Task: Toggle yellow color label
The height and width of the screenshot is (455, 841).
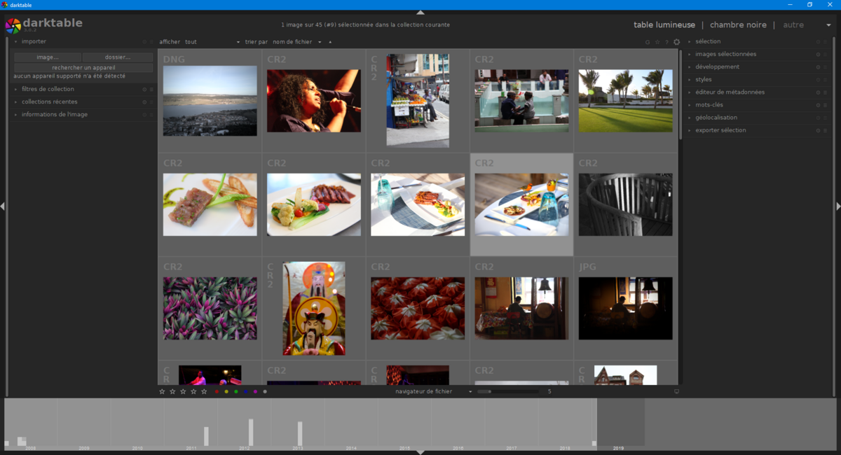Action: click(x=226, y=392)
